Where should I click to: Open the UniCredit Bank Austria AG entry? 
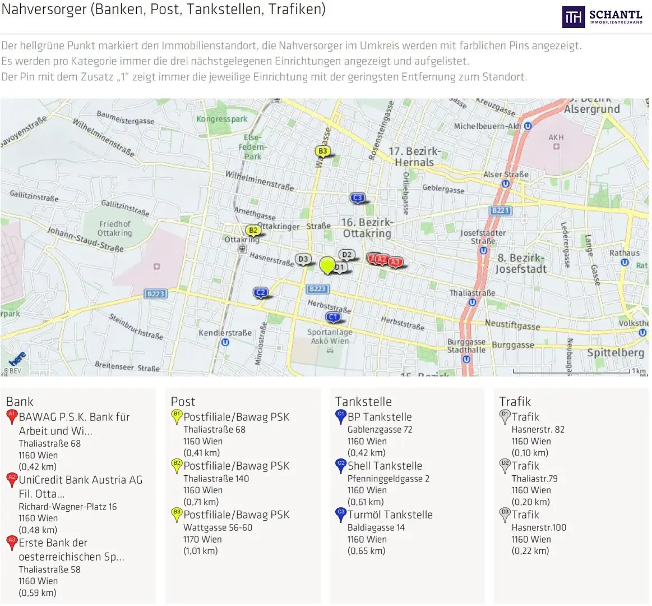75,504
